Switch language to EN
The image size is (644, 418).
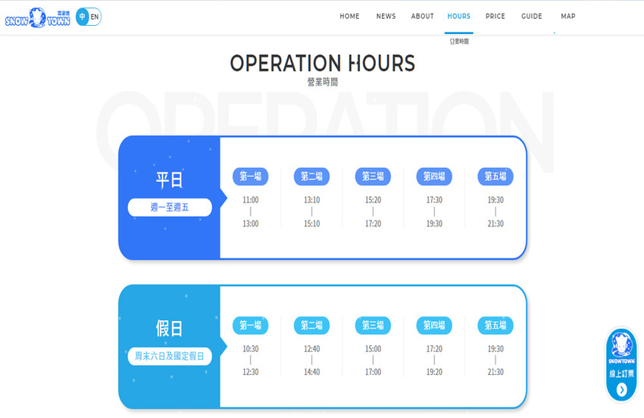point(95,17)
